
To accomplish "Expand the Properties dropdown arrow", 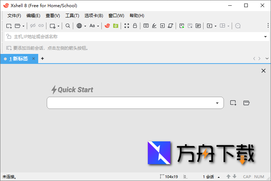I will click(59, 26).
